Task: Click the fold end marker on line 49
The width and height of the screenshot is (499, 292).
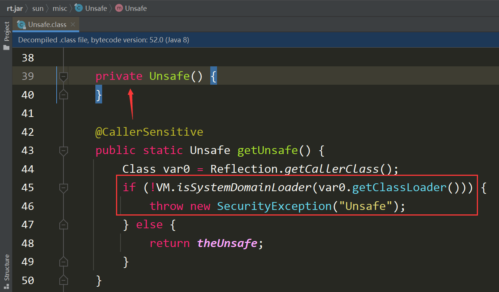Action: [63, 261]
